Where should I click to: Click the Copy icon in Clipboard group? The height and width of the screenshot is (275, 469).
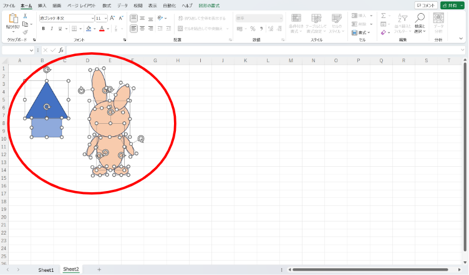[26, 24]
